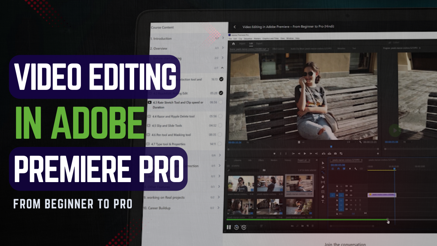
Task: Open the Edit workspace tab in Premiere
Action: pyautogui.click(x=251, y=44)
